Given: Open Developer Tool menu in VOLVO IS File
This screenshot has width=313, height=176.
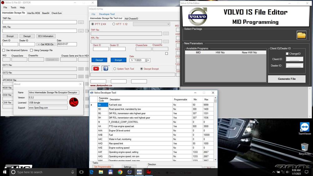Looking at the screenshot, I should tap(107, 14).
